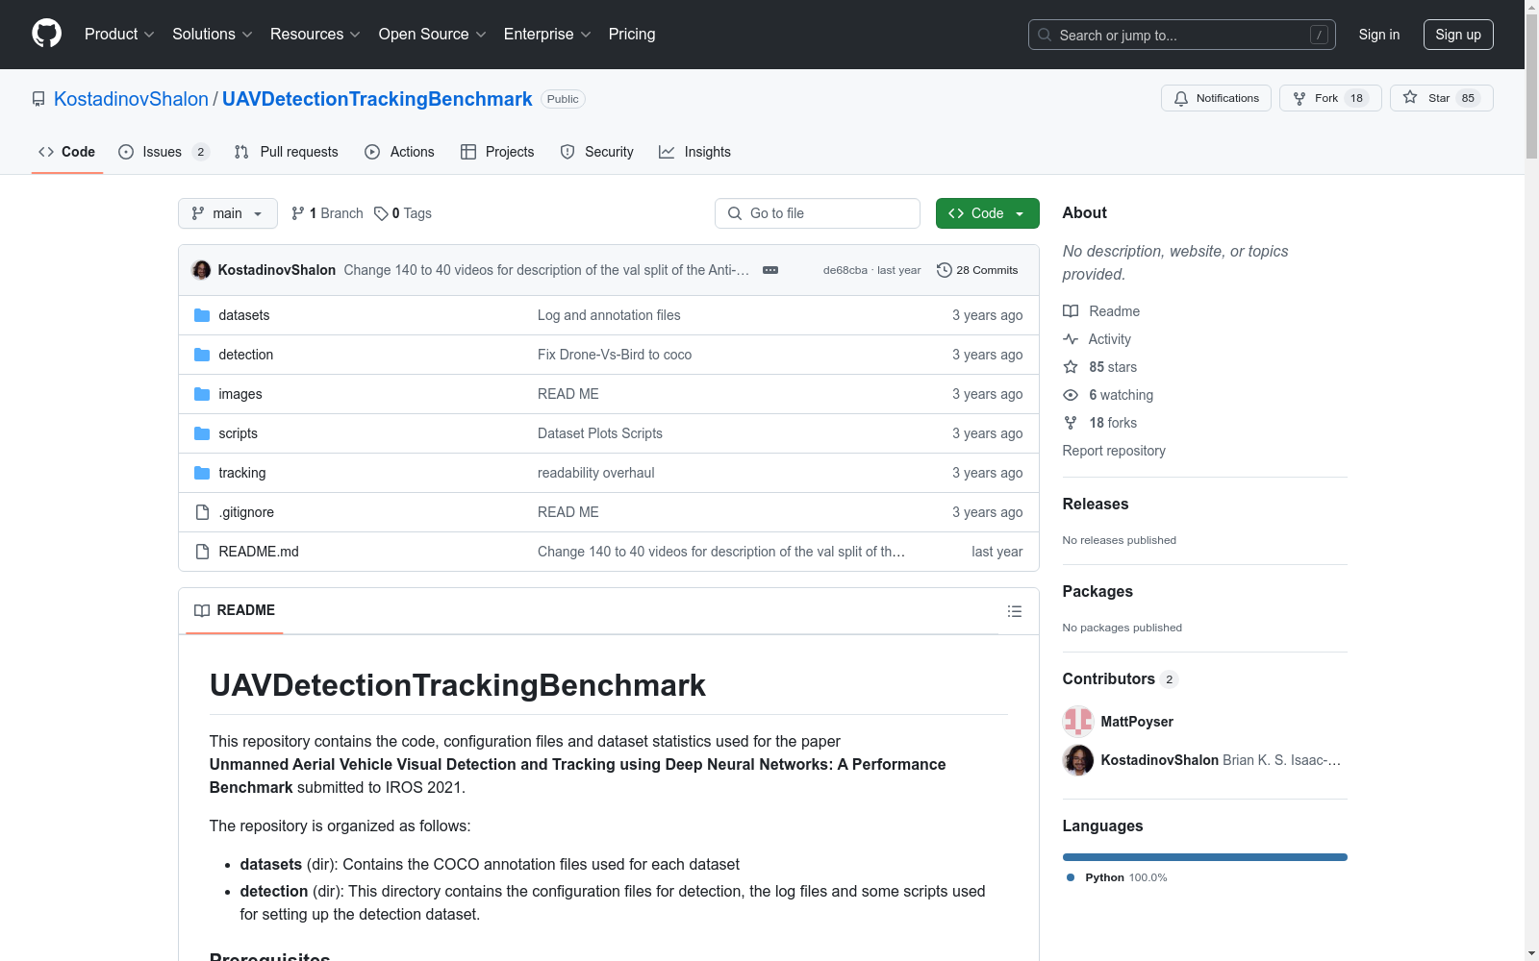The height and width of the screenshot is (961, 1539).
Task: Switch to the Security tab
Action: (597, 152)
